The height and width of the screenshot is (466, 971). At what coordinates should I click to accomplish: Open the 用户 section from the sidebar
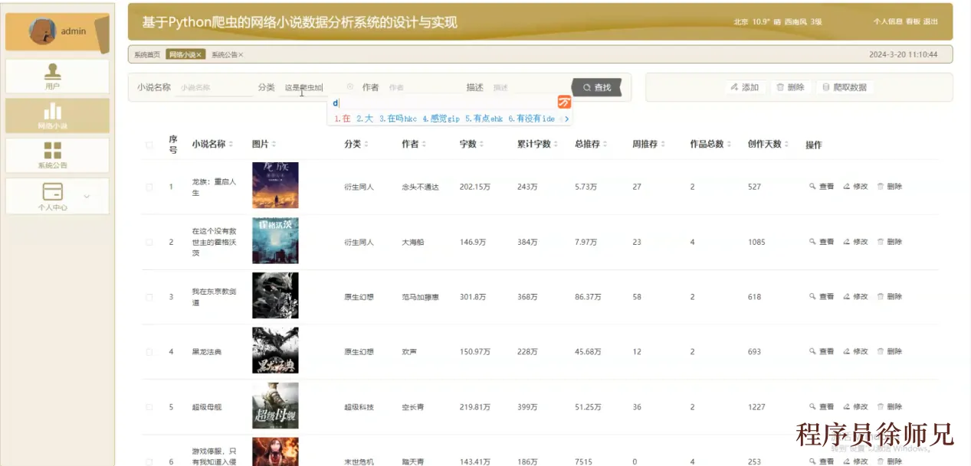57,77
